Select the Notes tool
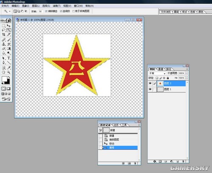 click(3, 68)
